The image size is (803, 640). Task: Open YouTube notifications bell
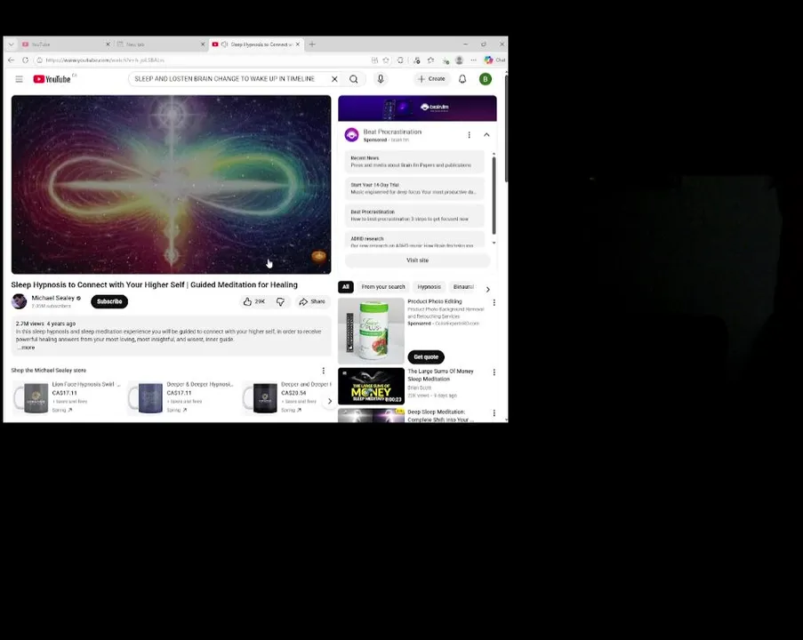pos(462,79)
